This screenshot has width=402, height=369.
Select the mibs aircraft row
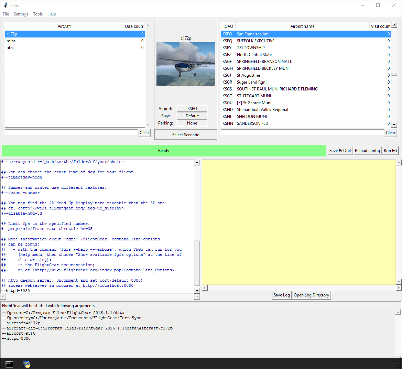(x=75, y=41)
